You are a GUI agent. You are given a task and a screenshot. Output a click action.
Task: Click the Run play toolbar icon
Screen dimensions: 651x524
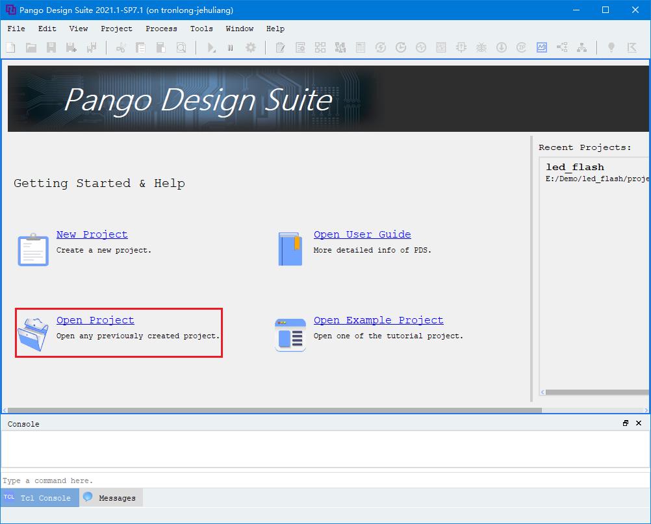211,47
